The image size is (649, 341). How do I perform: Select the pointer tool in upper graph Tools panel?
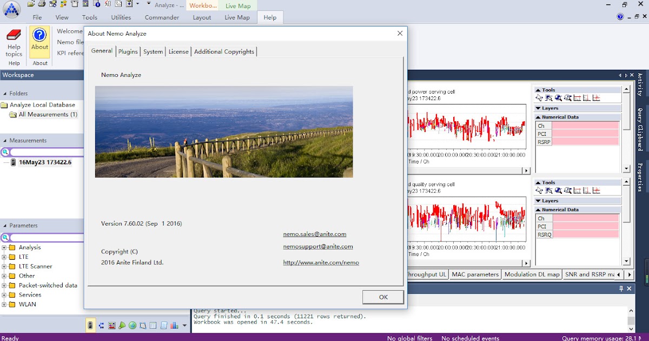pos(539,98)
